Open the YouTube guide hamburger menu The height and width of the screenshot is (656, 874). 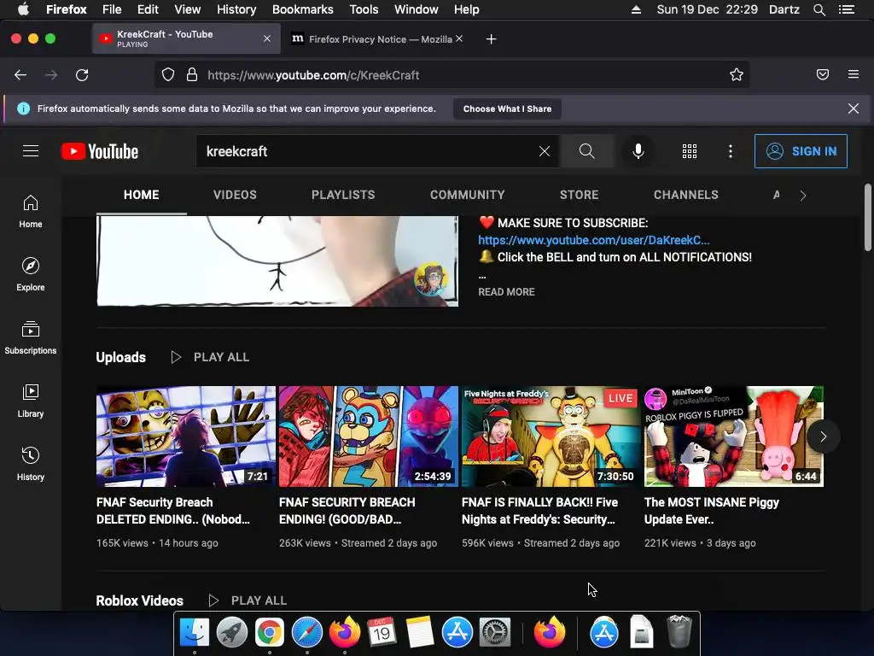31,151
